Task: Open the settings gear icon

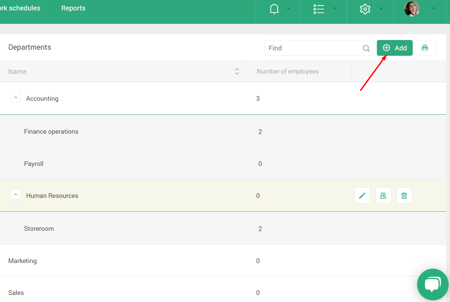Action: (365, 9)
